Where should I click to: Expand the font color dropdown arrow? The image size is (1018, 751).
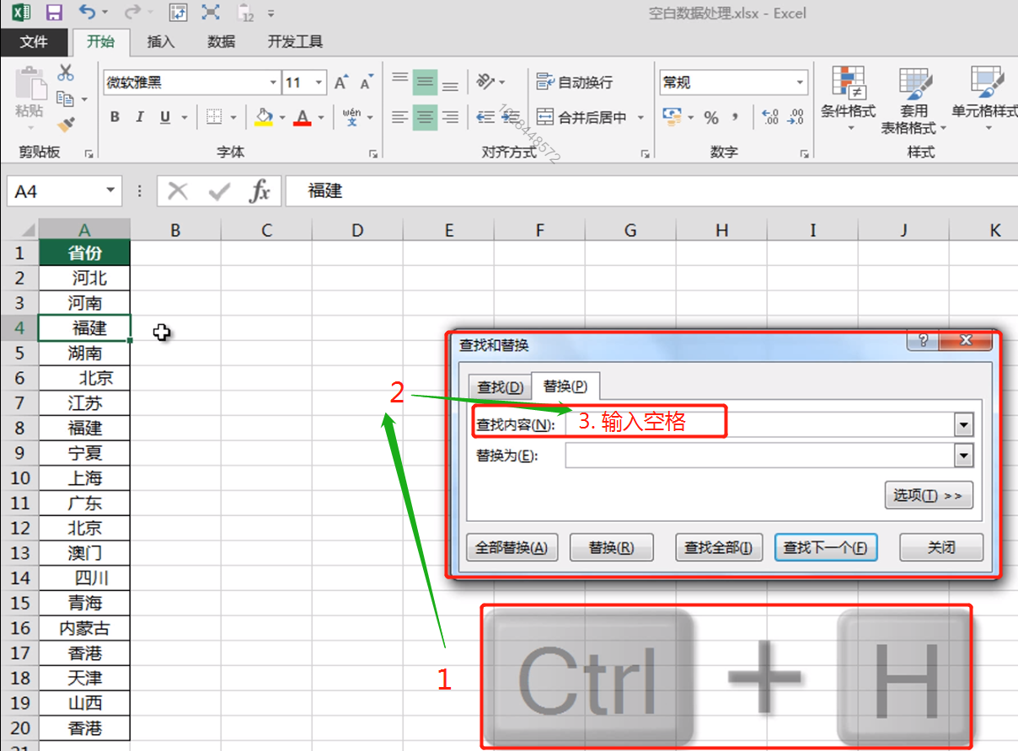[320, 118]
